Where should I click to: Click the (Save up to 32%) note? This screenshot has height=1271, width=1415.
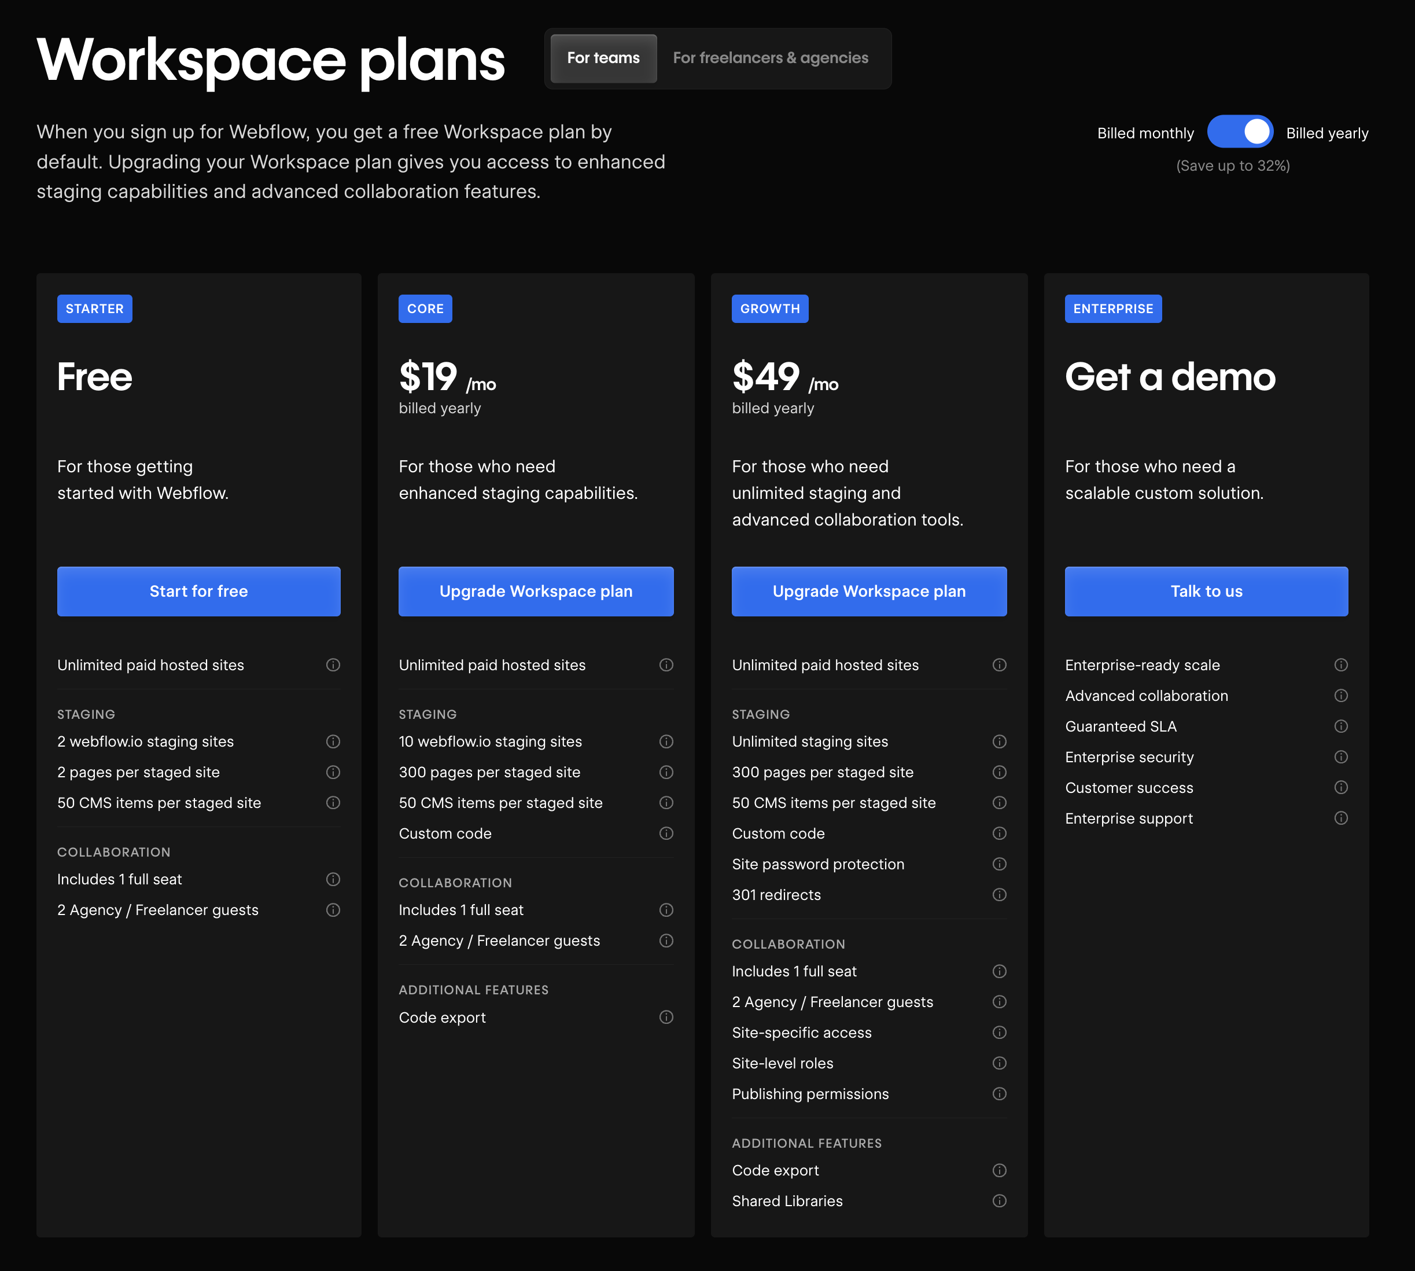(x=1233, y=166)
